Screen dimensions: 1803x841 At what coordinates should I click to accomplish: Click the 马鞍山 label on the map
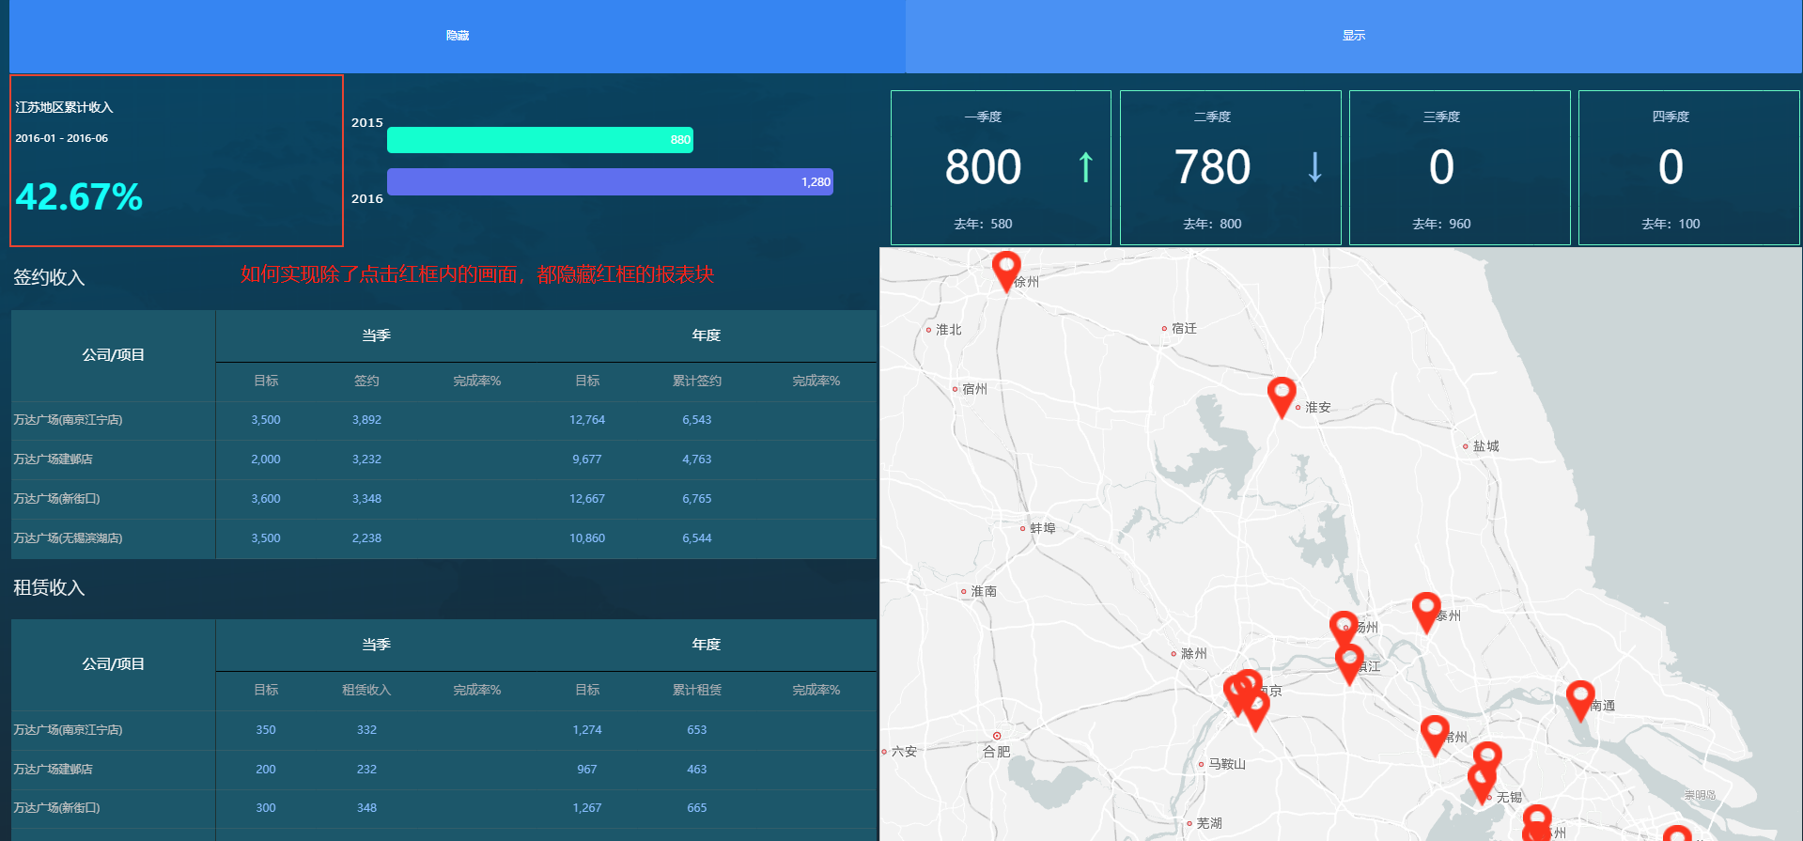click(1227, 764)
